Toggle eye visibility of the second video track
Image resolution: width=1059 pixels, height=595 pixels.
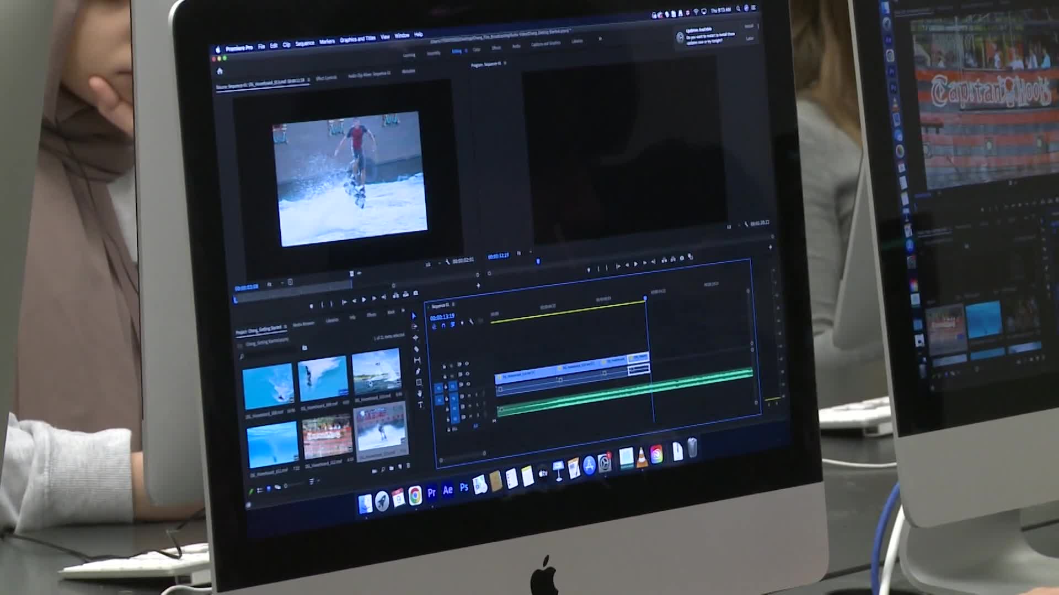tap(468, 374)
